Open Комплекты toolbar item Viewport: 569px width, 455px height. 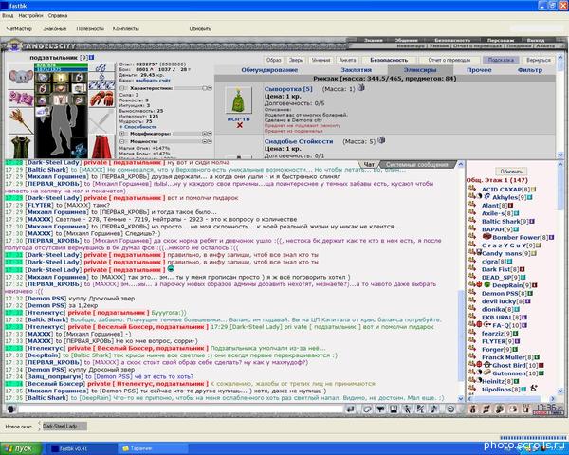(125, 28)
